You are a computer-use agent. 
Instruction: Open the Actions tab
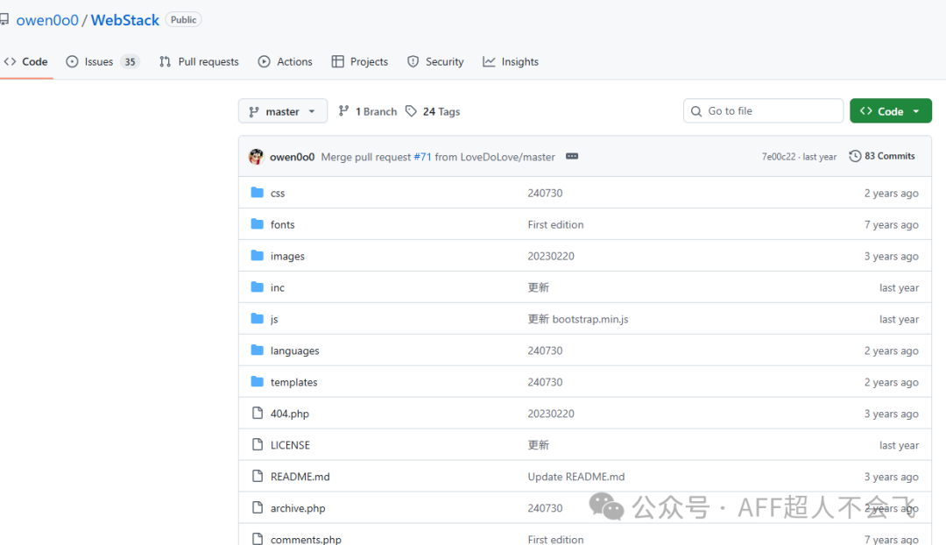(x=285, y=61)
